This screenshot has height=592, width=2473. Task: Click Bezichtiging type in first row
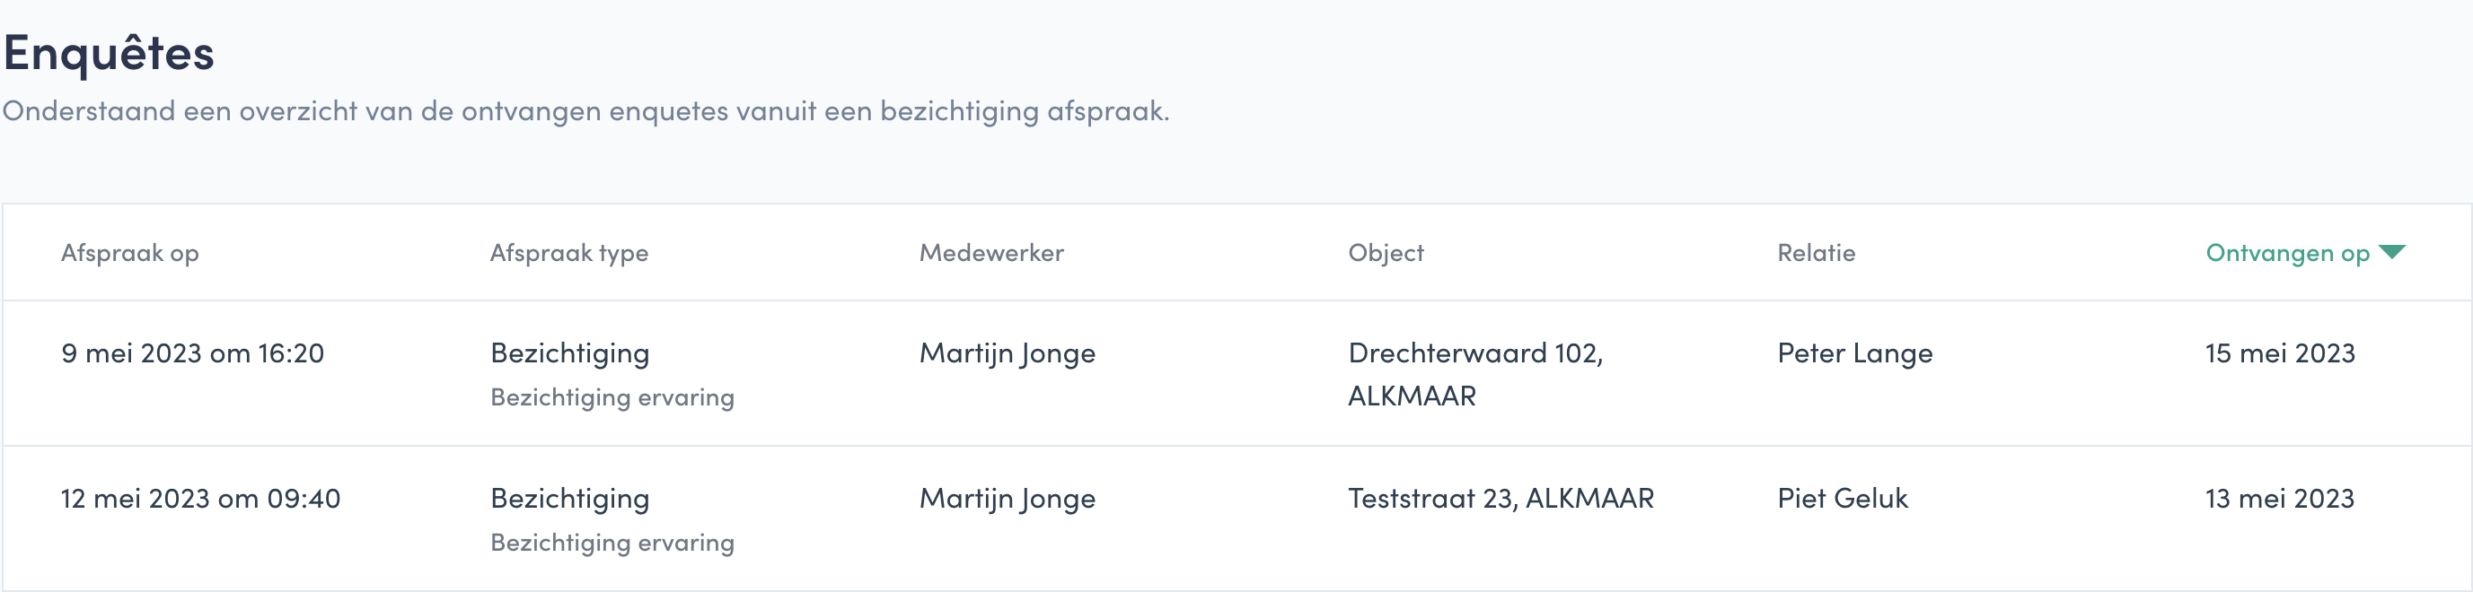pyautogui.click(x=570, y=353)
